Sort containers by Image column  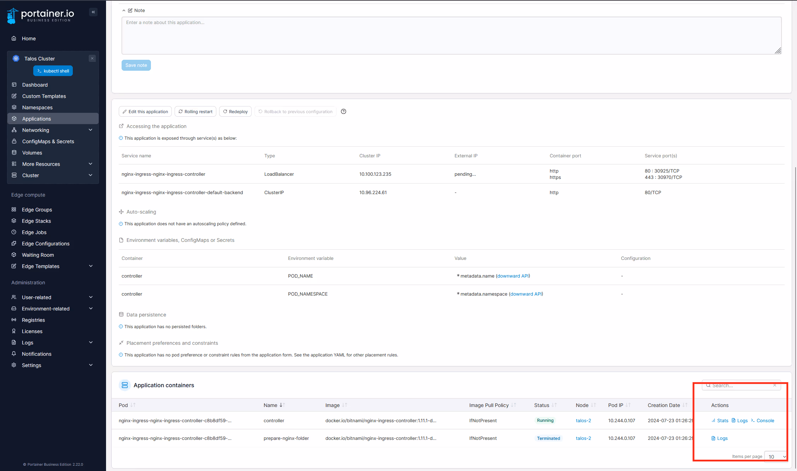(x=336, y=405)
